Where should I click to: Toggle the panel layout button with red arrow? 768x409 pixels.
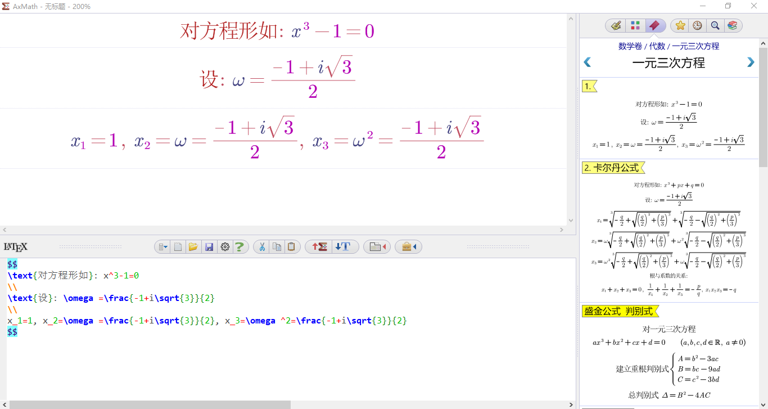tap(377, 247)
